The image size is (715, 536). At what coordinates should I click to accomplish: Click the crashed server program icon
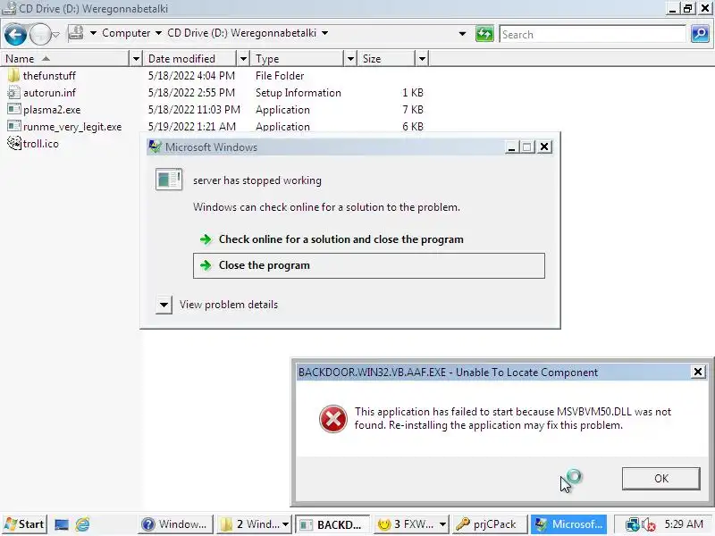point(169,180)
